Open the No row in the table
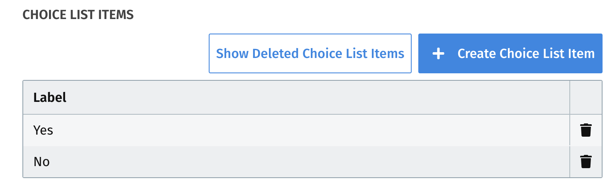Image resolution: width=615 pixels, height=193 pixels. 296,162
